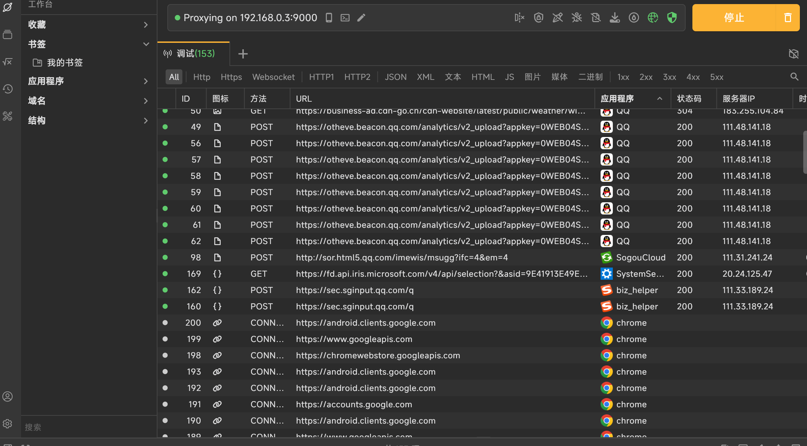Select the JSON filter tab
This screenshot has height=446, width=807.
point(396,77)
